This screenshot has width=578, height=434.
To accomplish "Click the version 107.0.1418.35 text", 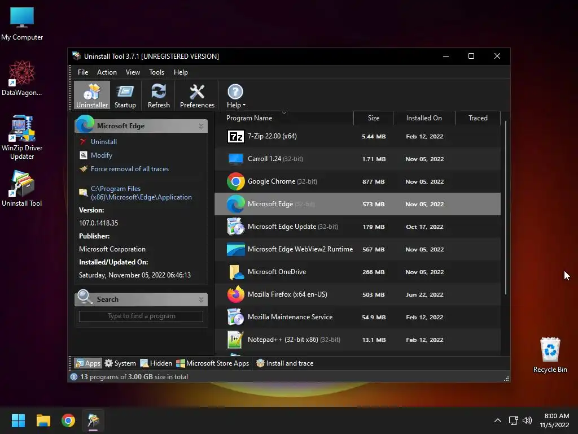I will click(98, 223).
